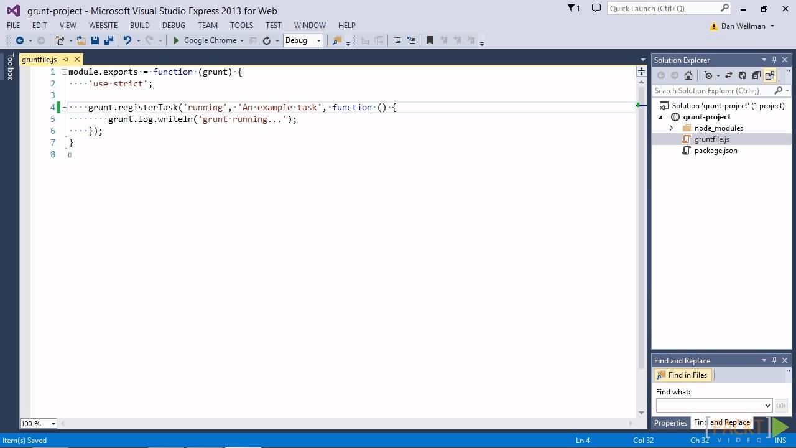Toggle auto-hide pin on Solution Explorer
The height and width of the screenshot is (448, 796).
click(774, 60)
